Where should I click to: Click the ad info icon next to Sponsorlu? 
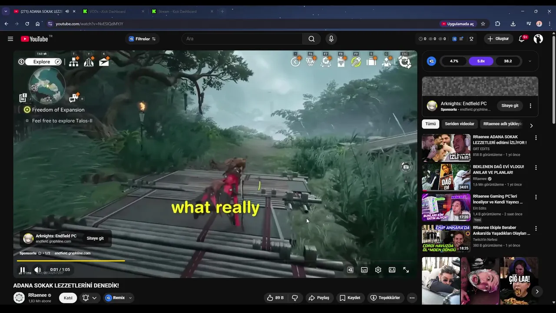40,253
